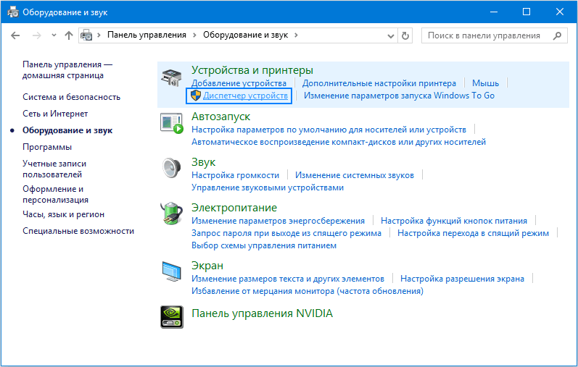The width and height of the screenshot is (578, 367).
Task: Select 'Программы' in the left sidebar
Action: tap(47, 147)
